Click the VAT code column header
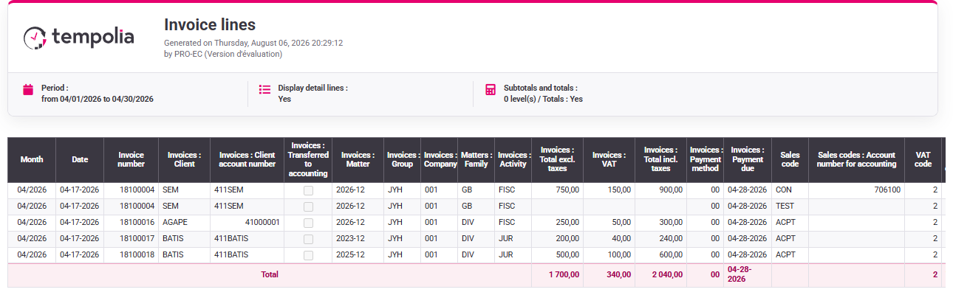Screen dimensions: 953x295 [x=923, y=159]
